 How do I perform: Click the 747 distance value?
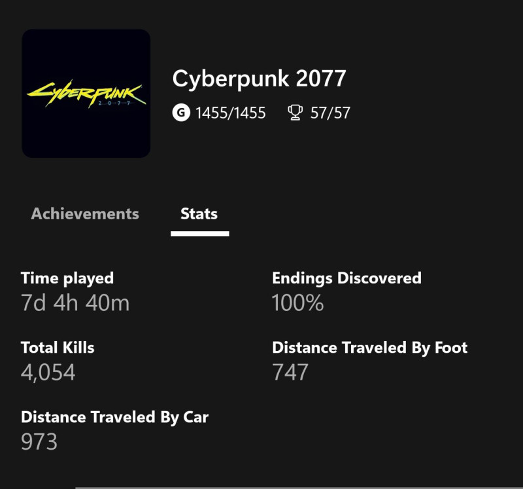tap(290, 372)
